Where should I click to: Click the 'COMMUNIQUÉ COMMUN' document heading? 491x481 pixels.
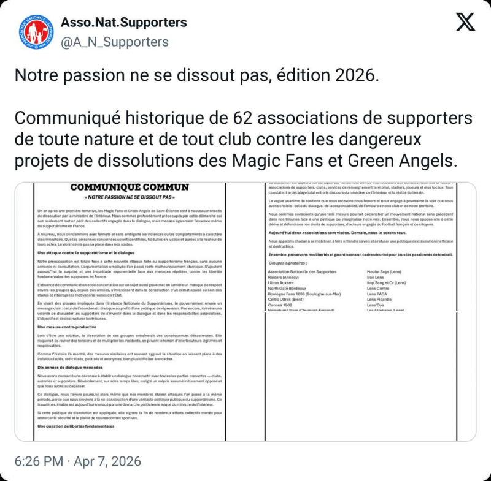click(x=123, y=187)
